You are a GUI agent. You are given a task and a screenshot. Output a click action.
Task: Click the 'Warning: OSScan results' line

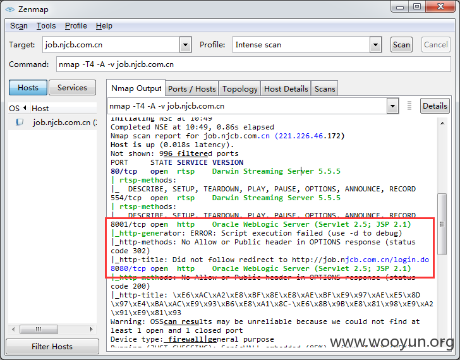click(265, 321)
